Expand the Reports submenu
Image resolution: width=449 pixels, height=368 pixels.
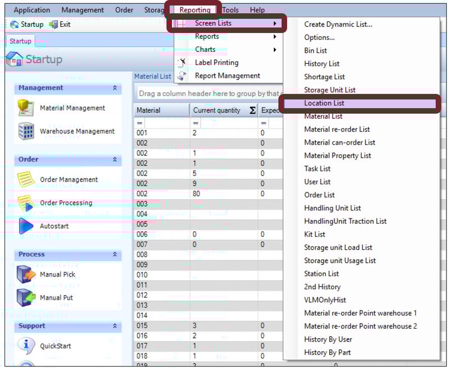pyautogui.click(x=207, y=36)
